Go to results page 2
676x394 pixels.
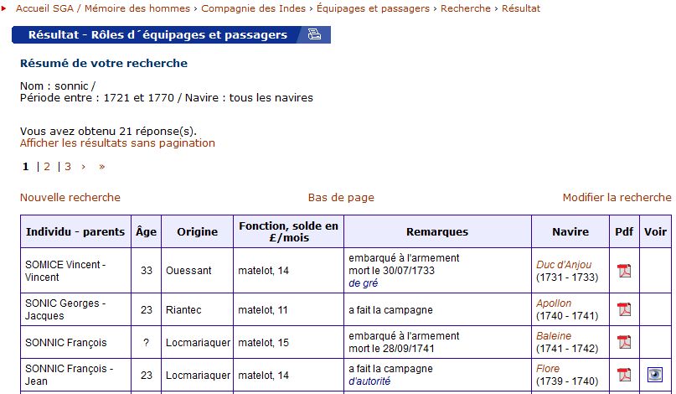(x=47, y=167)
